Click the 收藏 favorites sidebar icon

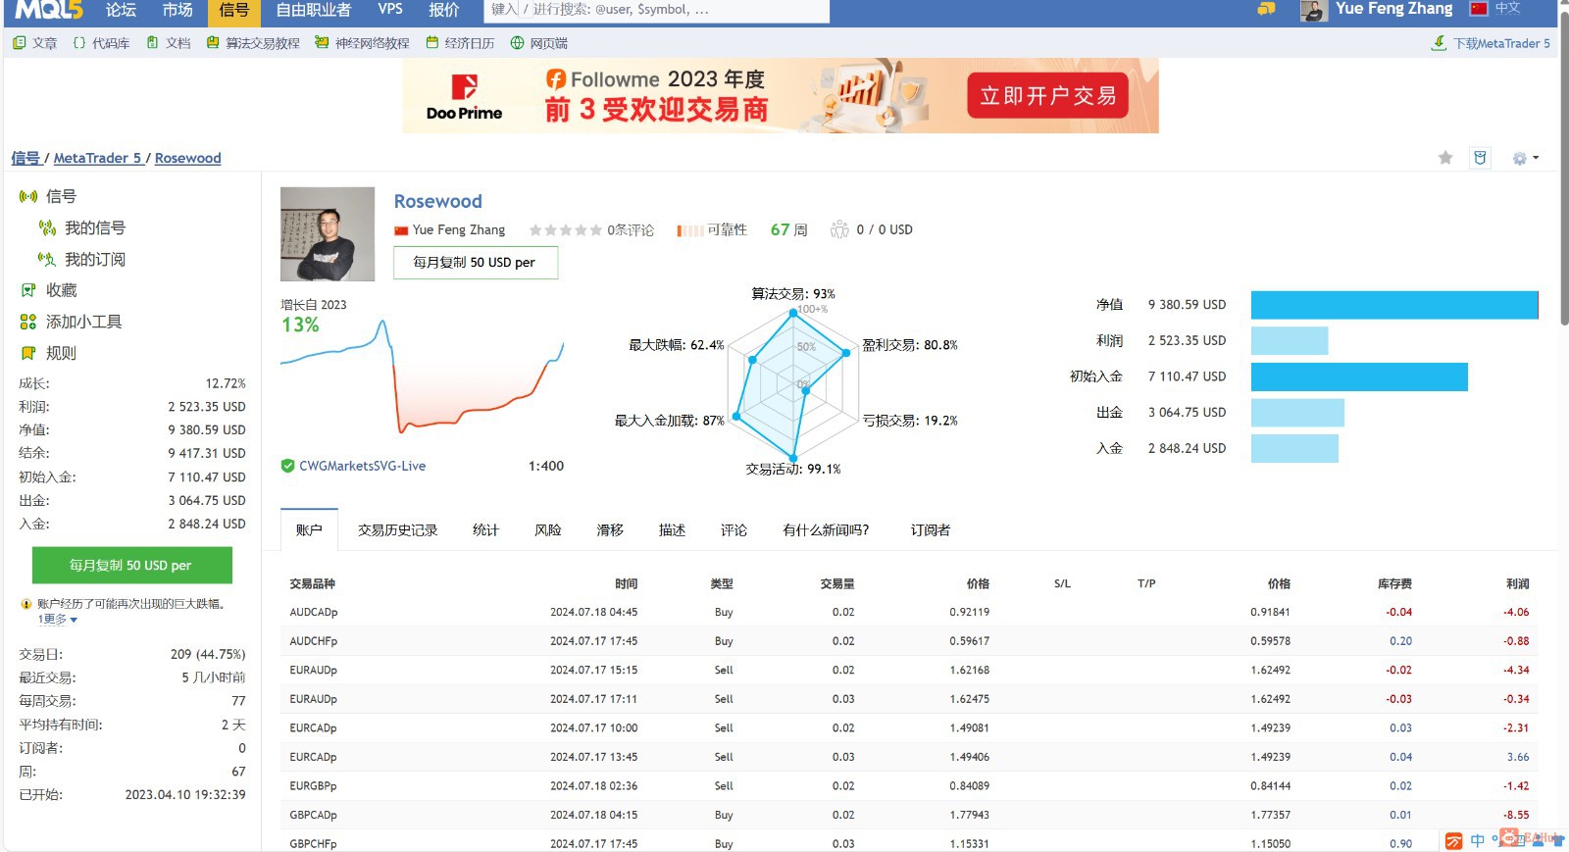(x=28, y=290)
